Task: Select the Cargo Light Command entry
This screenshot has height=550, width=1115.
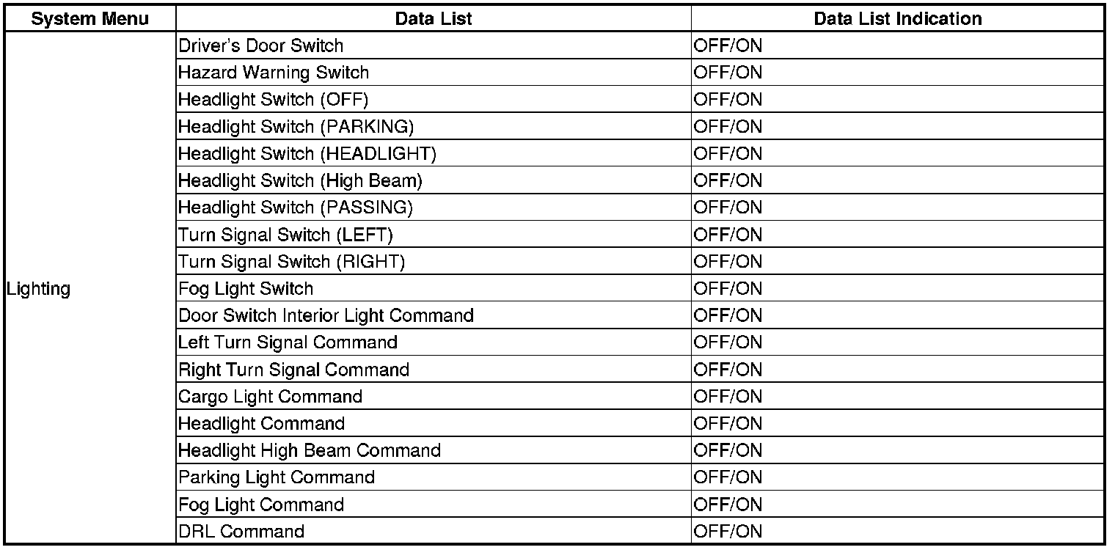Action: tap(270, 397)
